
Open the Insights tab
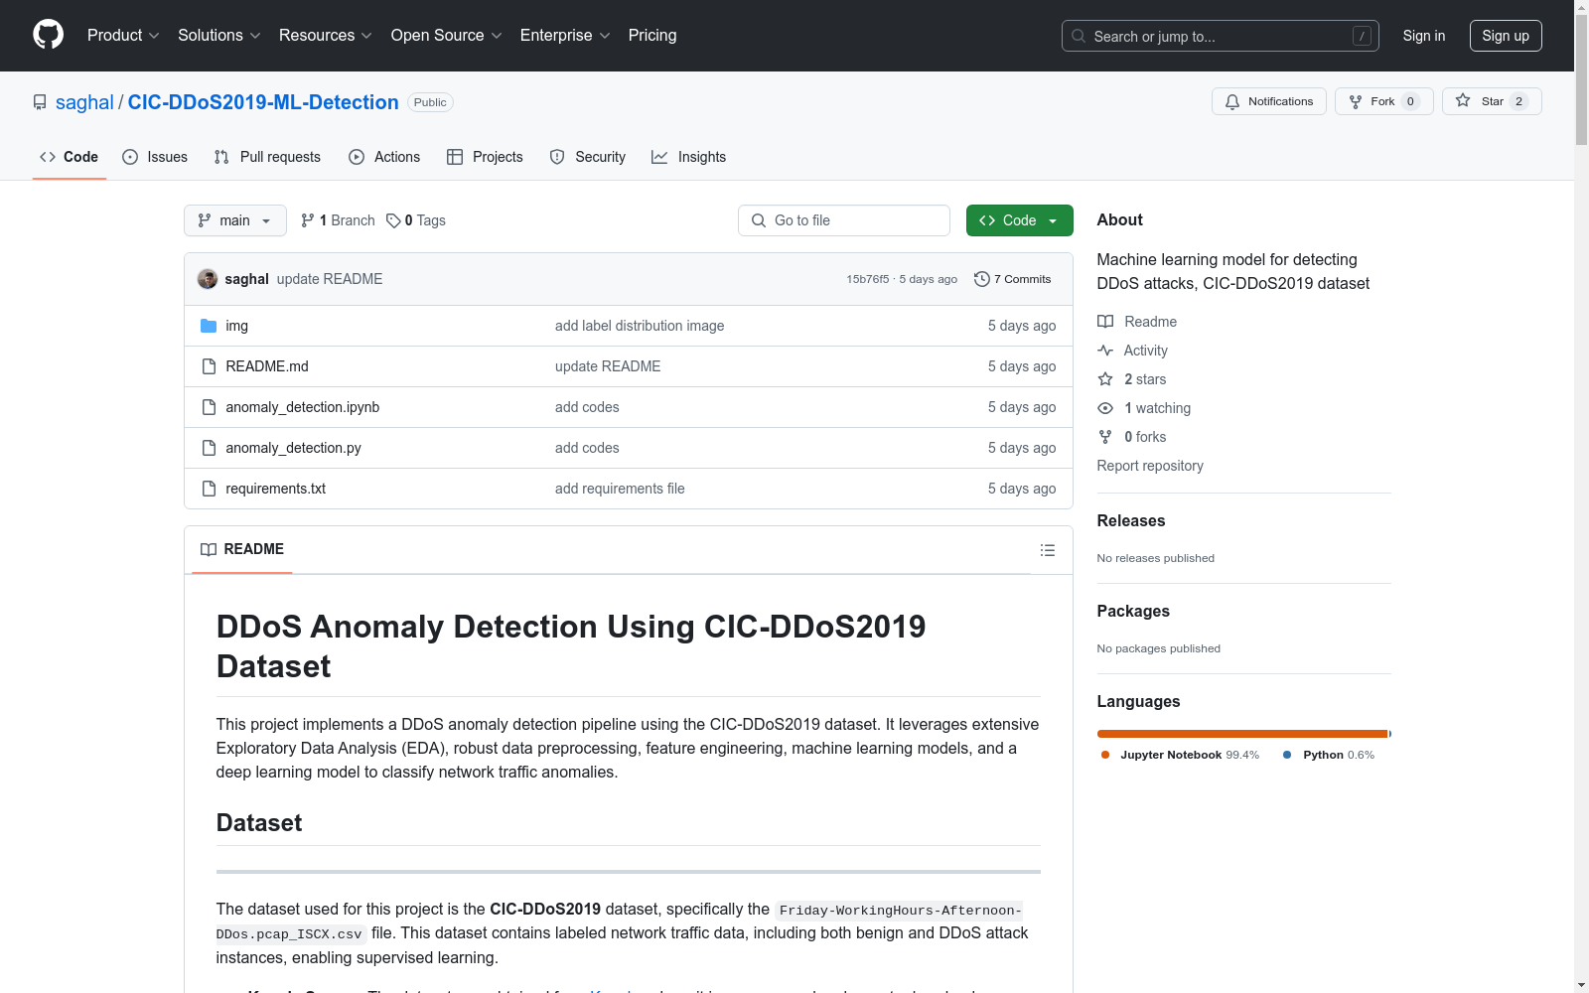click(x=689, y=157)
